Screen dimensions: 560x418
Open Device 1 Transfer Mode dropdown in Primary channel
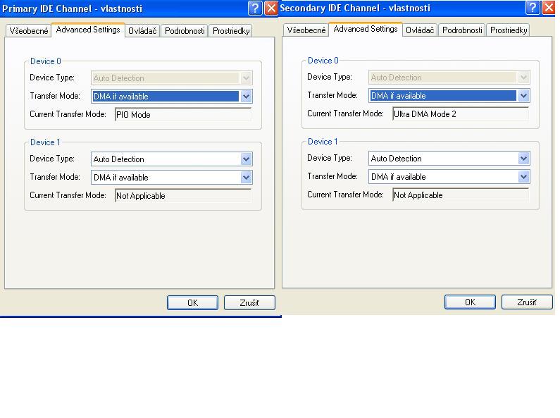[246, 178]
